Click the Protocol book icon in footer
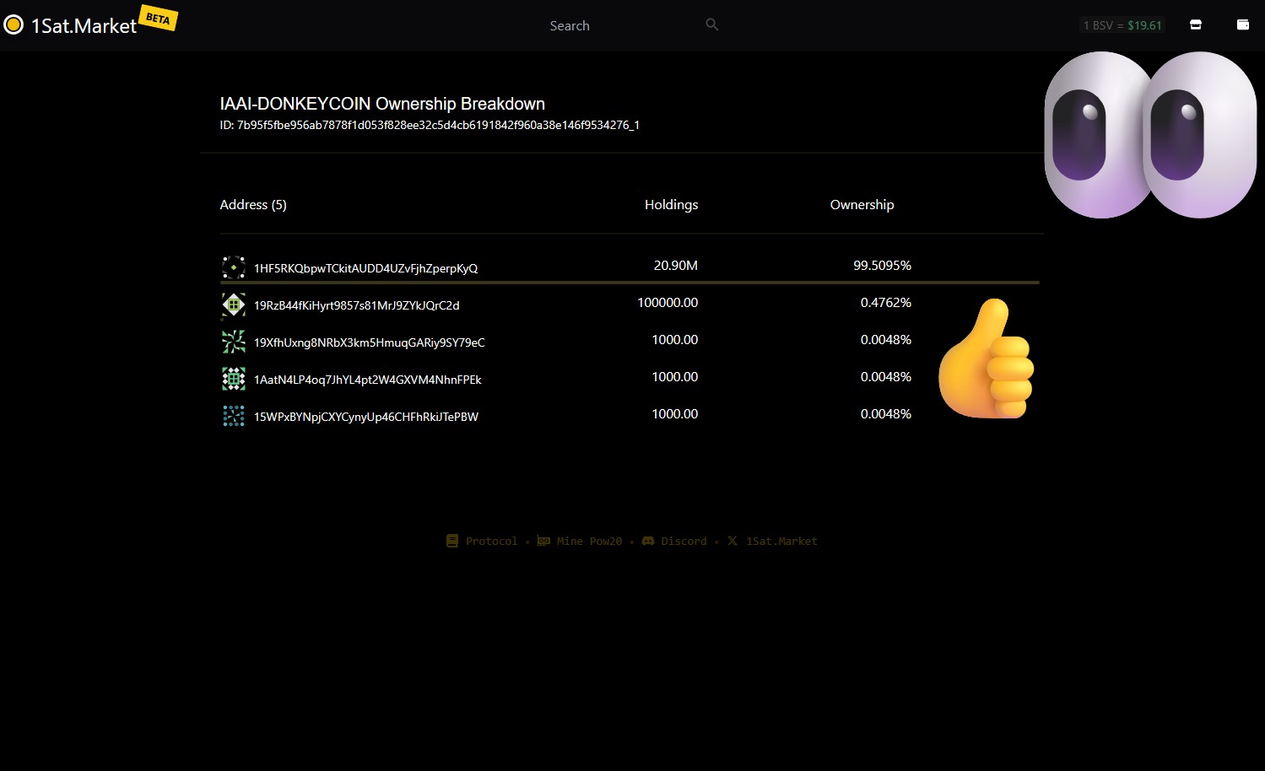The height and width of the screenshot is (771, 1265). pyautogui.click(x=452, y=541)
